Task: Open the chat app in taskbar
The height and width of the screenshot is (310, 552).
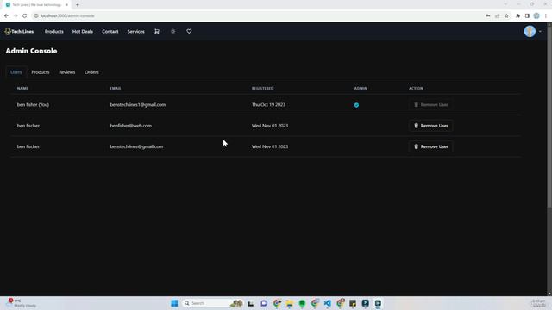Action: pyautogui.click(x=264, y=303)
